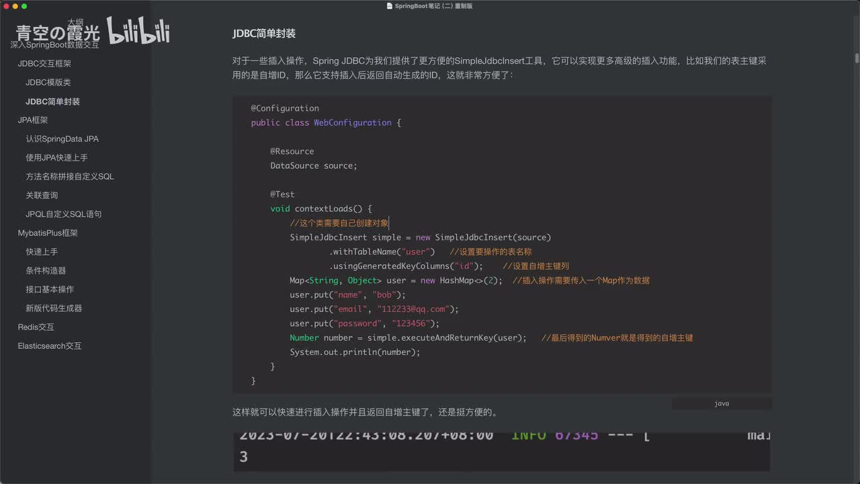Click 深入SpringBoot数据交互 top outline heading
The width and height of the screenshot is (860, 484).
(x=55, y=45)
